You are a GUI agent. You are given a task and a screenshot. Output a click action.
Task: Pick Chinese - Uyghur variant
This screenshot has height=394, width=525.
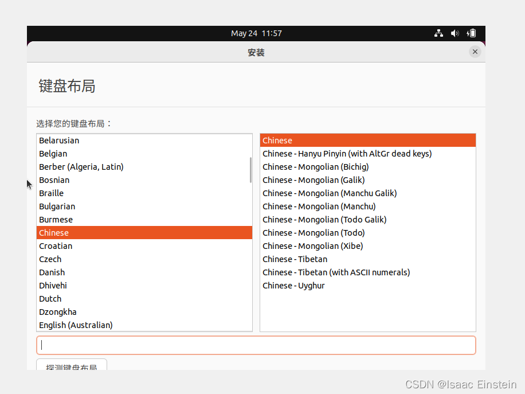click(x=367, y=286)
